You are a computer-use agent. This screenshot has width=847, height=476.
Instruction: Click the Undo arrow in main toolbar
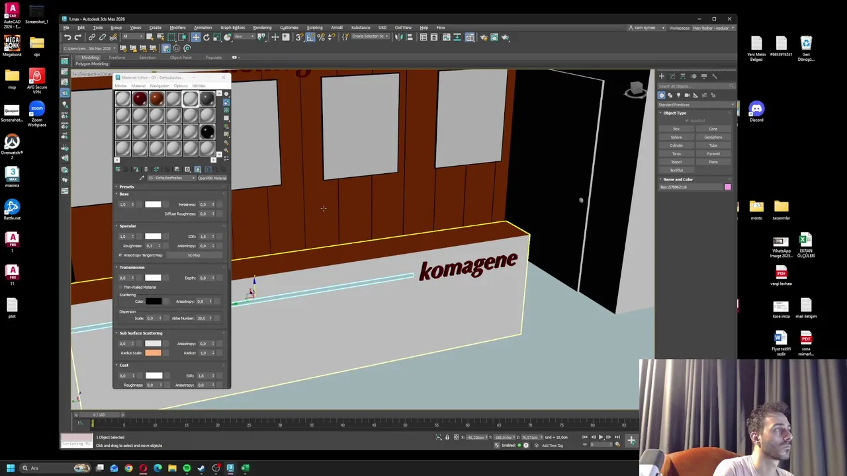tap(67, 38)
